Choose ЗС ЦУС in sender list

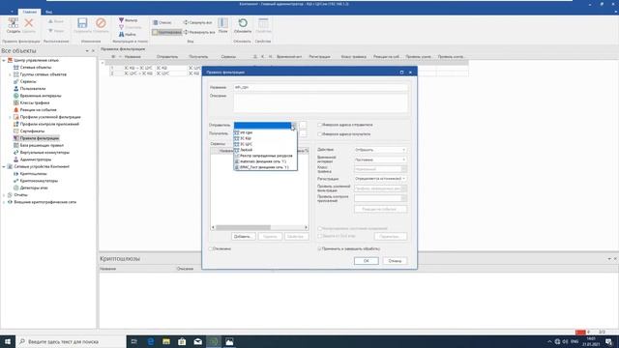click(x=265, y=144)
